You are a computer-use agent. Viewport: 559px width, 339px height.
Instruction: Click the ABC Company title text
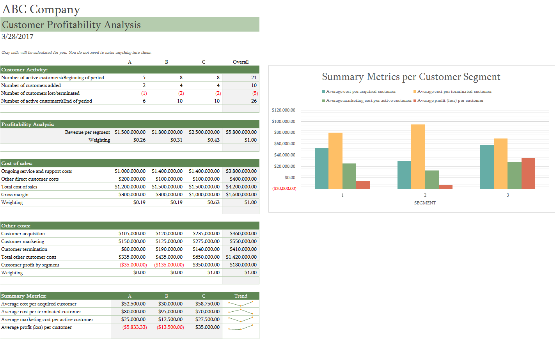(x=41, y=9)
